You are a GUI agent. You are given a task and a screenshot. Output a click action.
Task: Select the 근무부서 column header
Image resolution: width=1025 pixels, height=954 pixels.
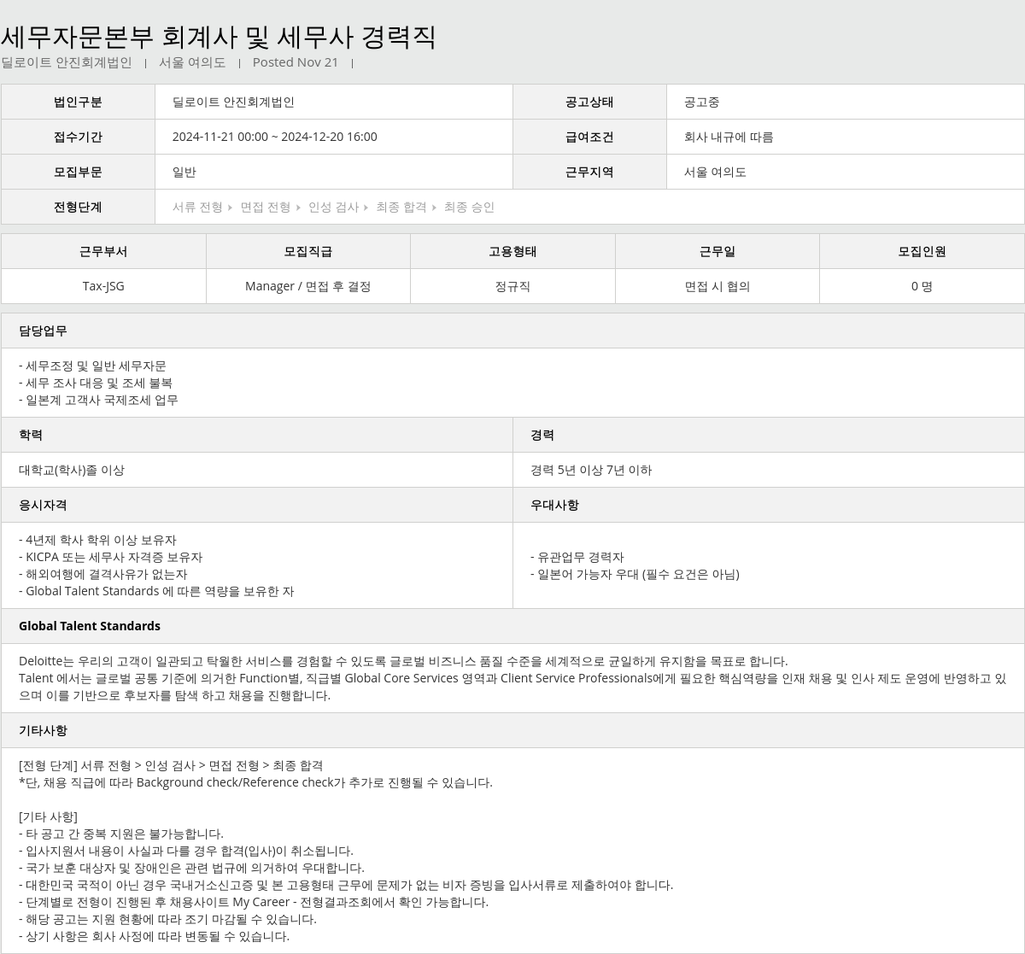point(103,251)
